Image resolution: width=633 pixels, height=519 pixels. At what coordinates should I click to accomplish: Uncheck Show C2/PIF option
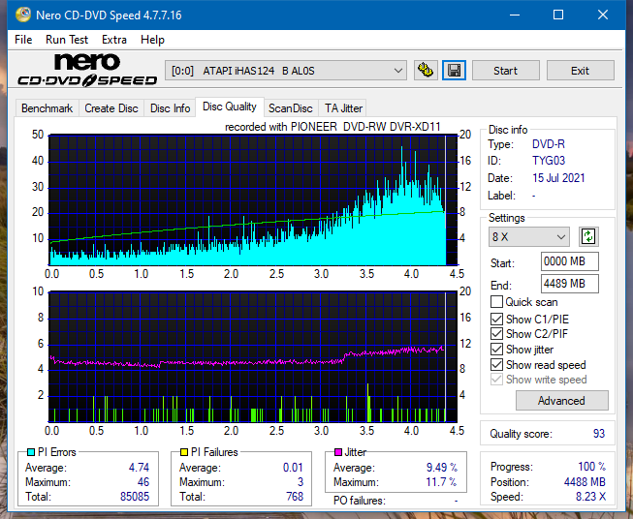click(496, 334)
